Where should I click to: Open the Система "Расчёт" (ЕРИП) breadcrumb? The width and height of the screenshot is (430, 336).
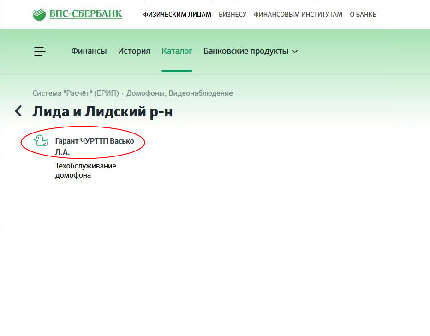76,93
